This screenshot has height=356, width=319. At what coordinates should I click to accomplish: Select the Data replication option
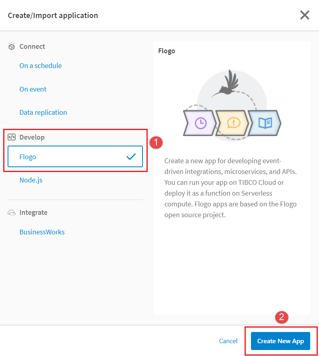click(x=43, y=112)
